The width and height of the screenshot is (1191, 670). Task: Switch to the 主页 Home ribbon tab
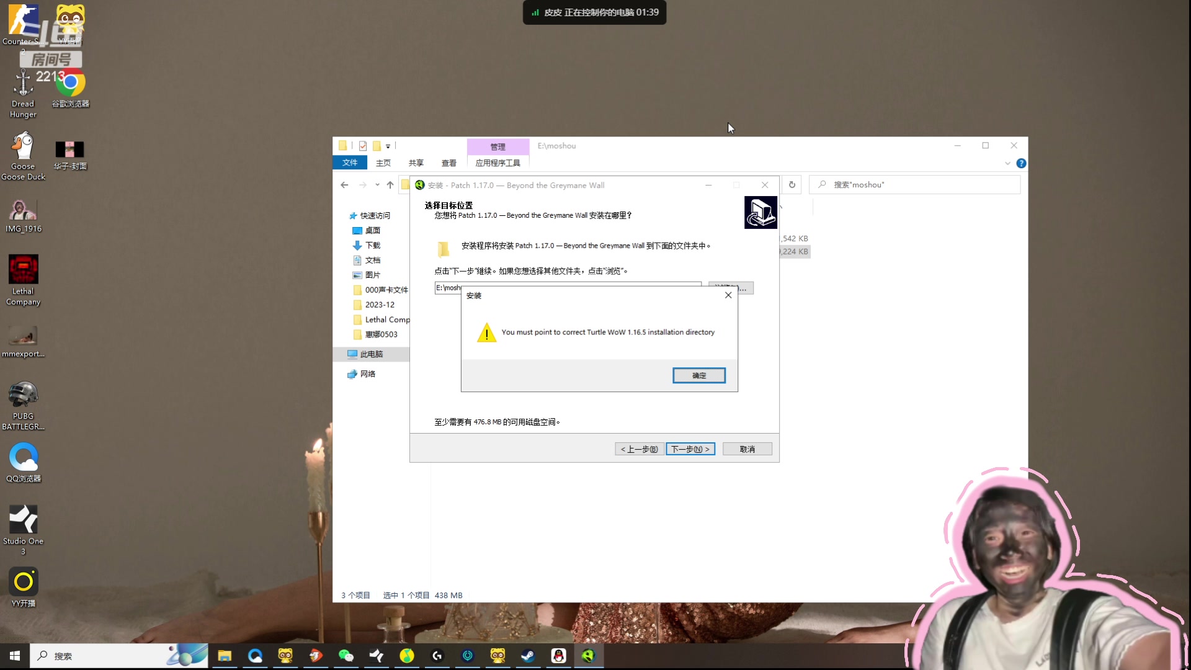tap(383, 163)
